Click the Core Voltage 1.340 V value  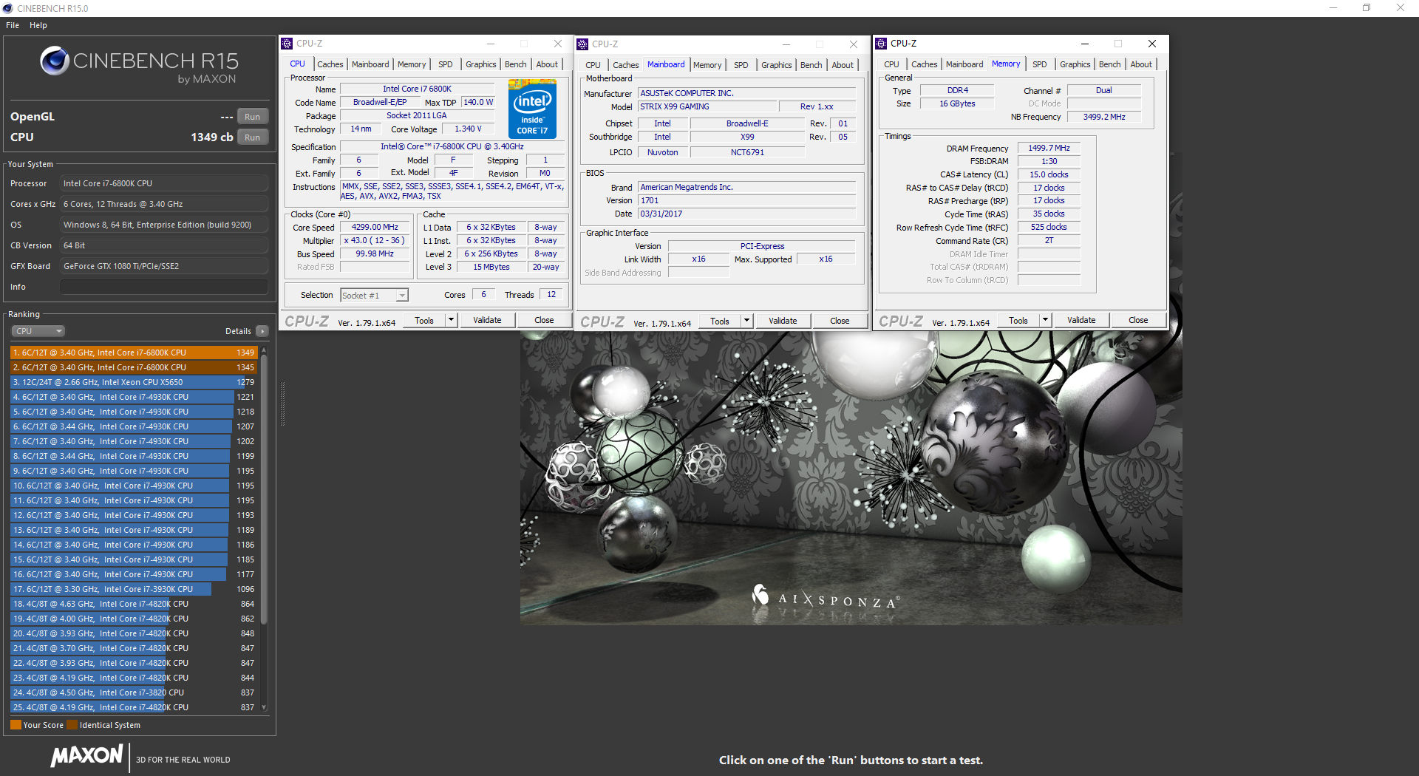pyautogui.click(x=468, y=129)
